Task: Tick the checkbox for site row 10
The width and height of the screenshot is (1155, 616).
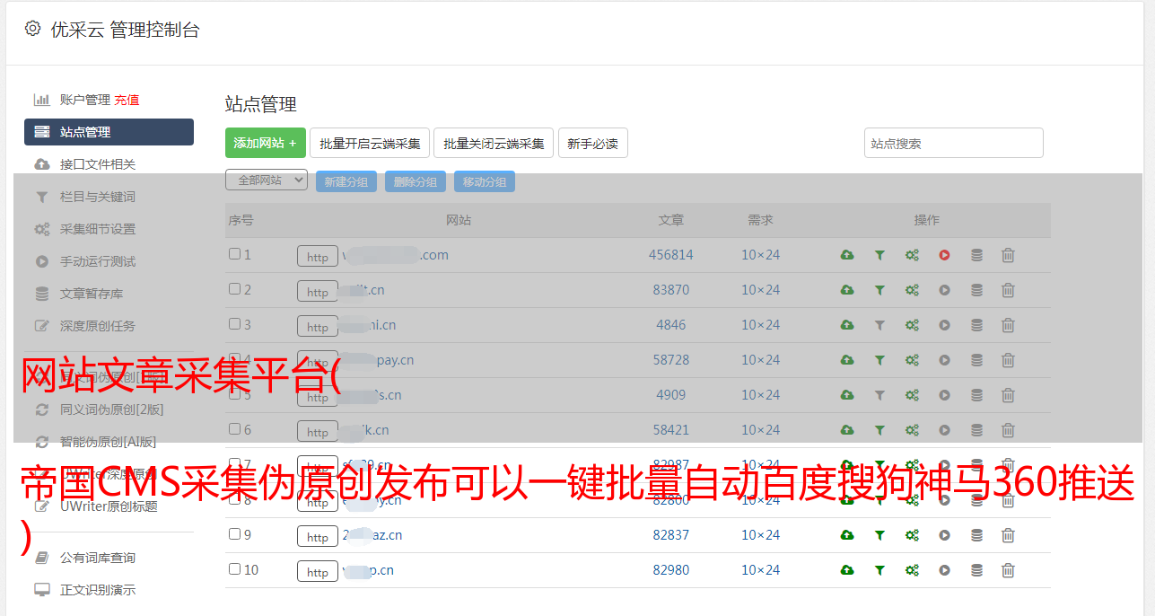Action: [234, 569]
